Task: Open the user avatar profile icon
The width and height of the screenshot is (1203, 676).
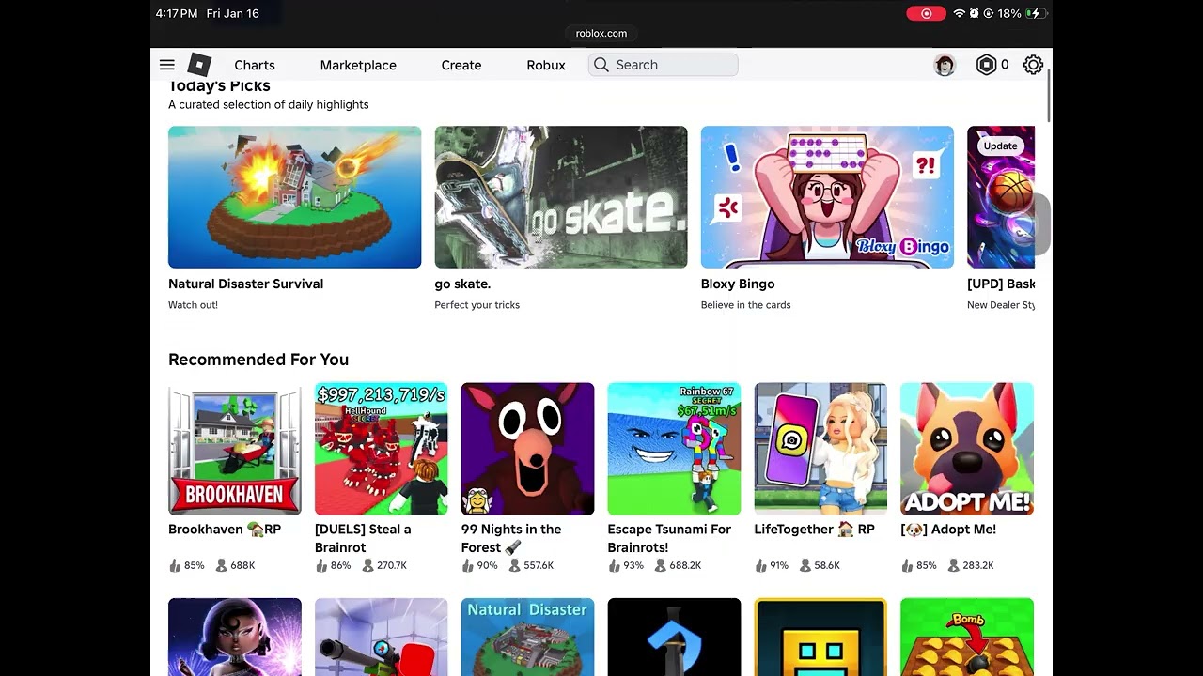Action: pos(945,65)
